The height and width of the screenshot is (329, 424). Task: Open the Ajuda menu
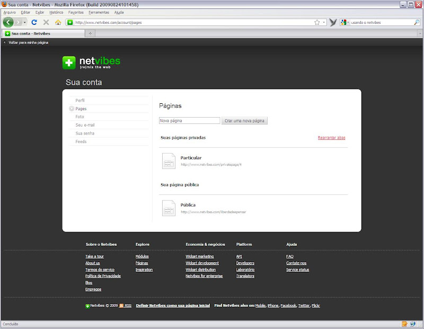[119, 12]
